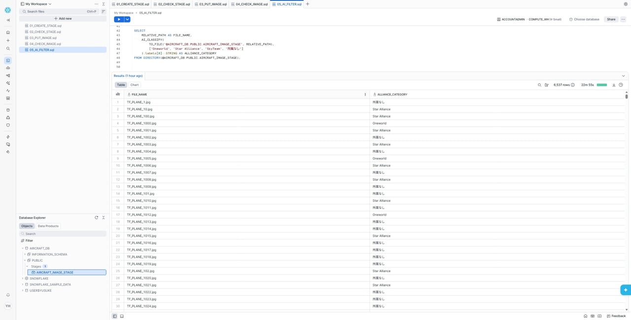Screen dimensions: 631x320
Task: Refresh the Database Explorer panel
Action: tap(97, 217)
